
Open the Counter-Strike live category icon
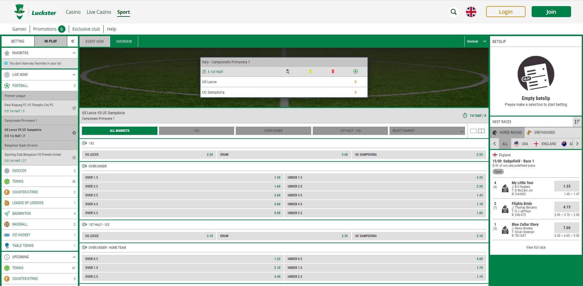point(7,192)
